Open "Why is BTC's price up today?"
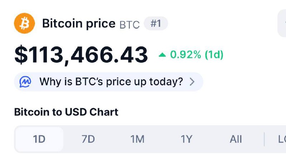Viewport: 286px width, 163px height. (111, 82)
